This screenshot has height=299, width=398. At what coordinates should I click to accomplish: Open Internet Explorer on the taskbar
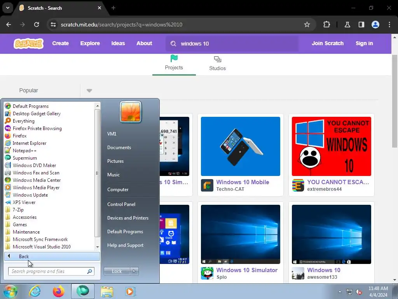coord(35,291)
